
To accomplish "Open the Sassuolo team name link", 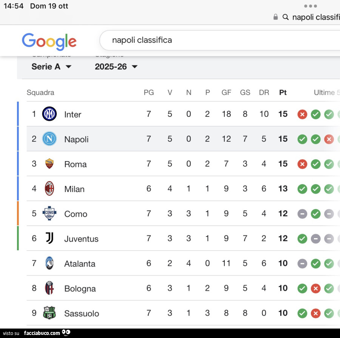I will coord(82,313).
